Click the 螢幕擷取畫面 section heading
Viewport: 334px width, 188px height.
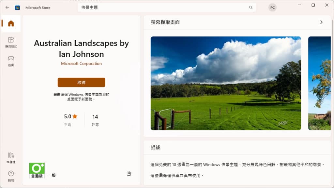(165, 22)
